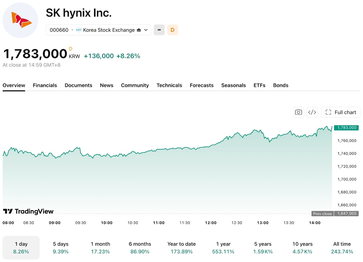The width and height of the screenshot is (363, 262).
Task: Select the 5 days range
Action: [61, 248]
